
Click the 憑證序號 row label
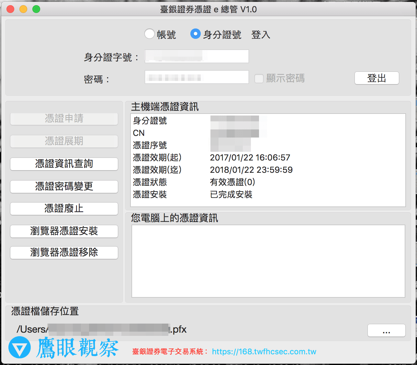coord(150,145)
